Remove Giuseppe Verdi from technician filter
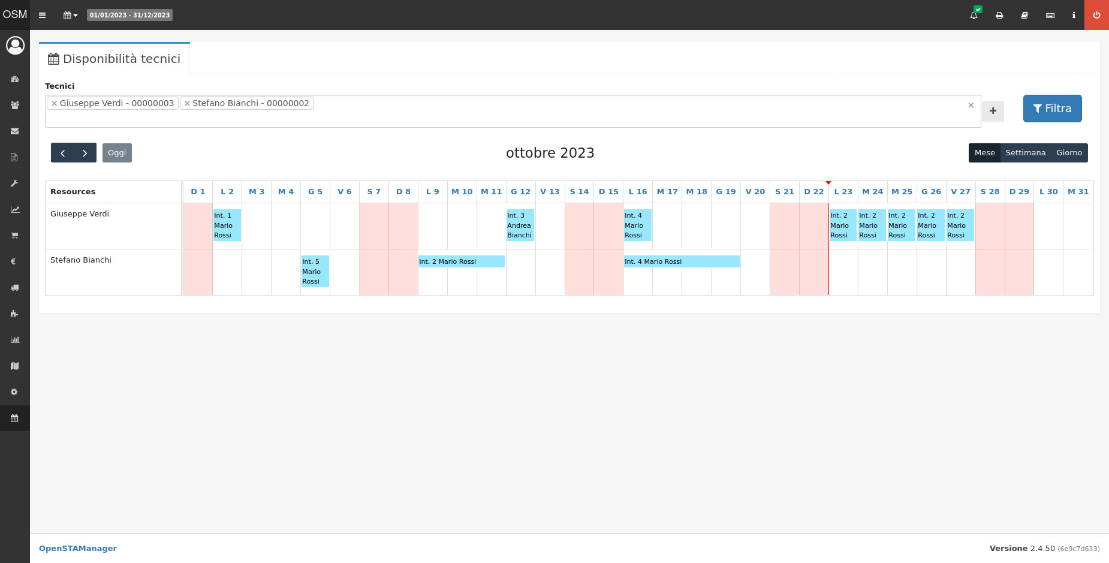Viewport: 1109px width, 563px height. (55, 103)
